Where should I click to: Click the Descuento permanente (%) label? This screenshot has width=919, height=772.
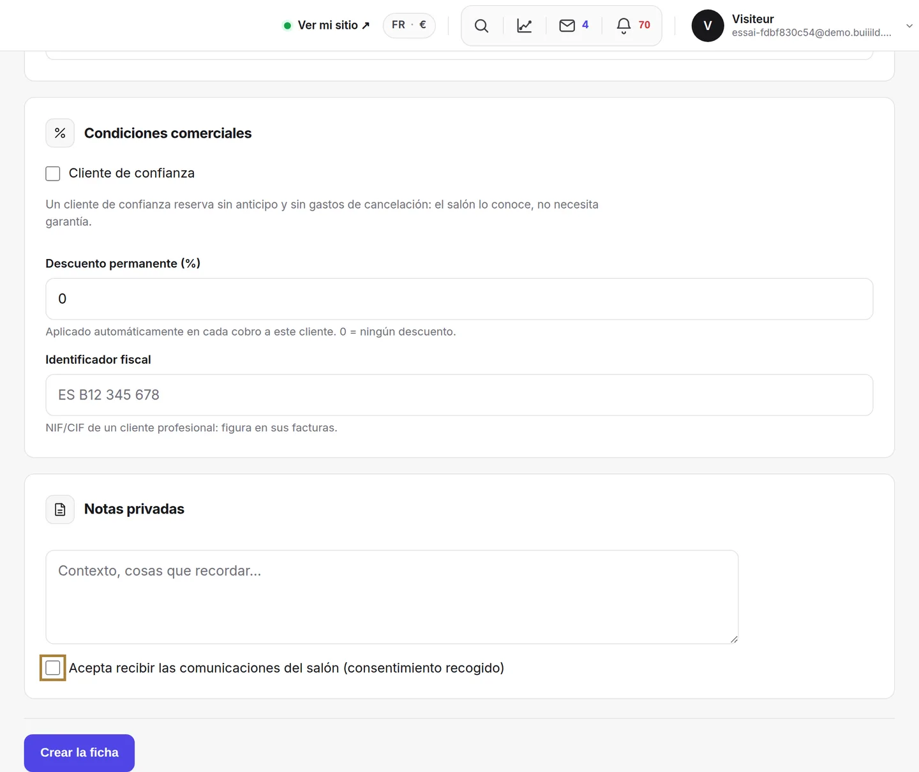[x=123, y=264]
